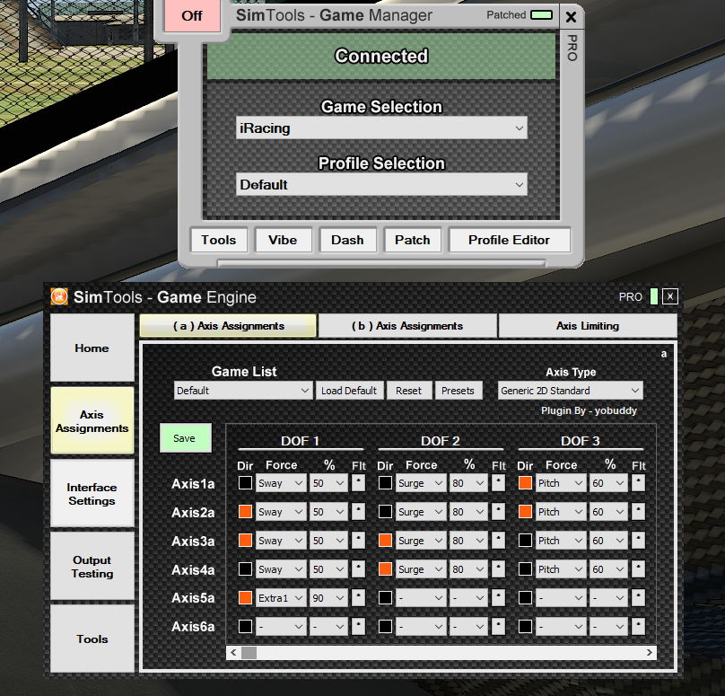The width and height of the screenshot is (725, 696).
Task: Toggle Axis2a DOF 1 direction box
Action: (x=245, y=511)
